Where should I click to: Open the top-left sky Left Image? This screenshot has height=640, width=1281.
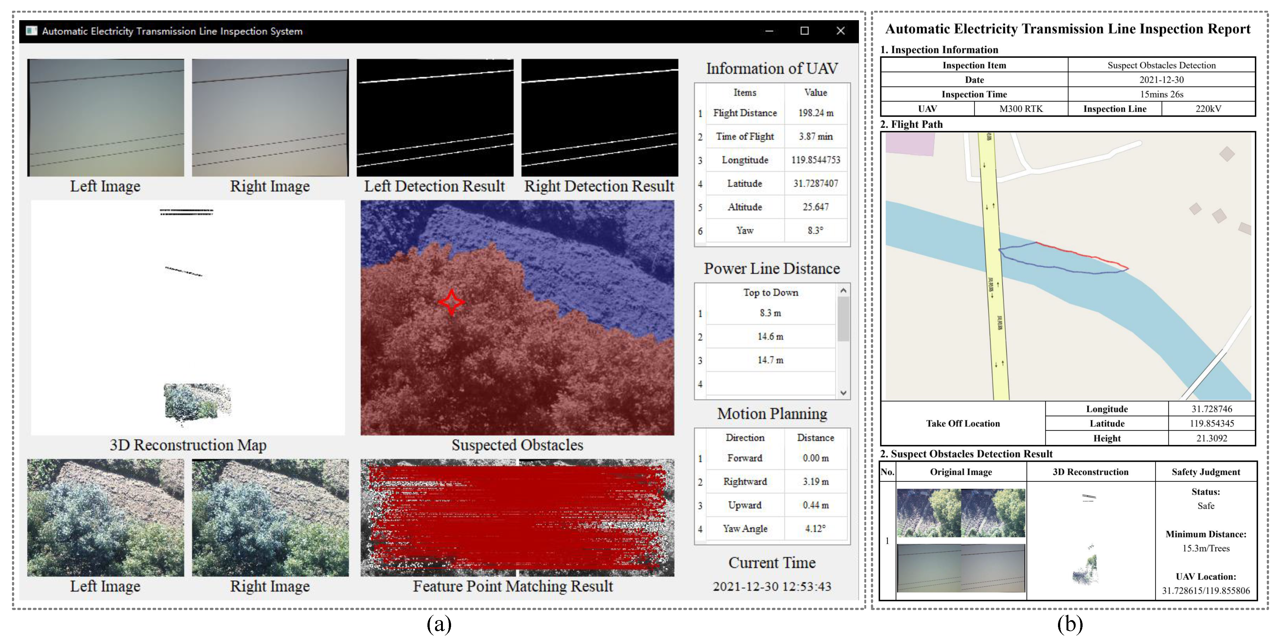(x=105, y=118)
